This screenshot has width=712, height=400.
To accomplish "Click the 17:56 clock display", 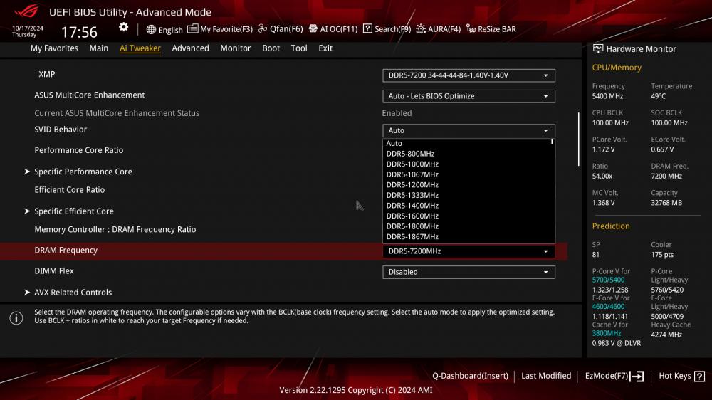I will [x=79, y=32].
